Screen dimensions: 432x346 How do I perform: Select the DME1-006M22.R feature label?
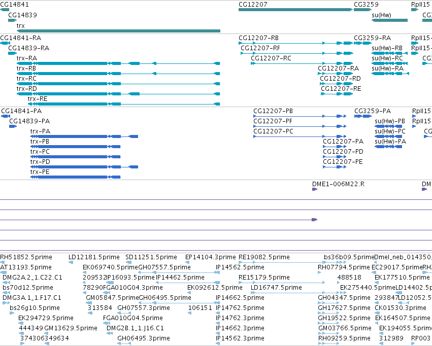click(338, 184)
